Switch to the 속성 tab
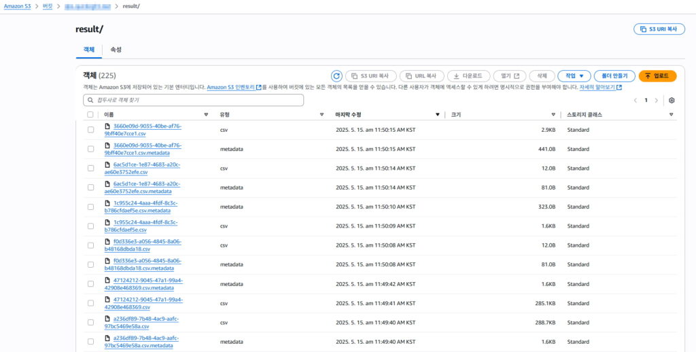 (x=116, y=50)
